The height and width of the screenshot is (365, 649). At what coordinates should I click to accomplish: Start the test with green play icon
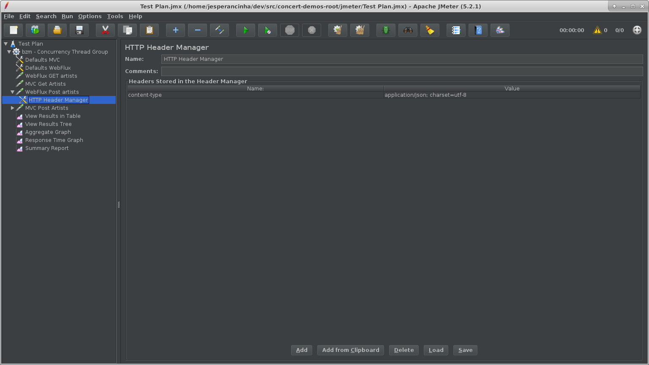pos(246,30)
